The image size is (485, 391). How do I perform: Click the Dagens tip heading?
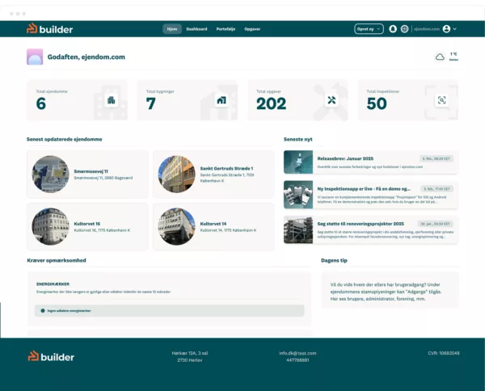click(x=334, y=260)
